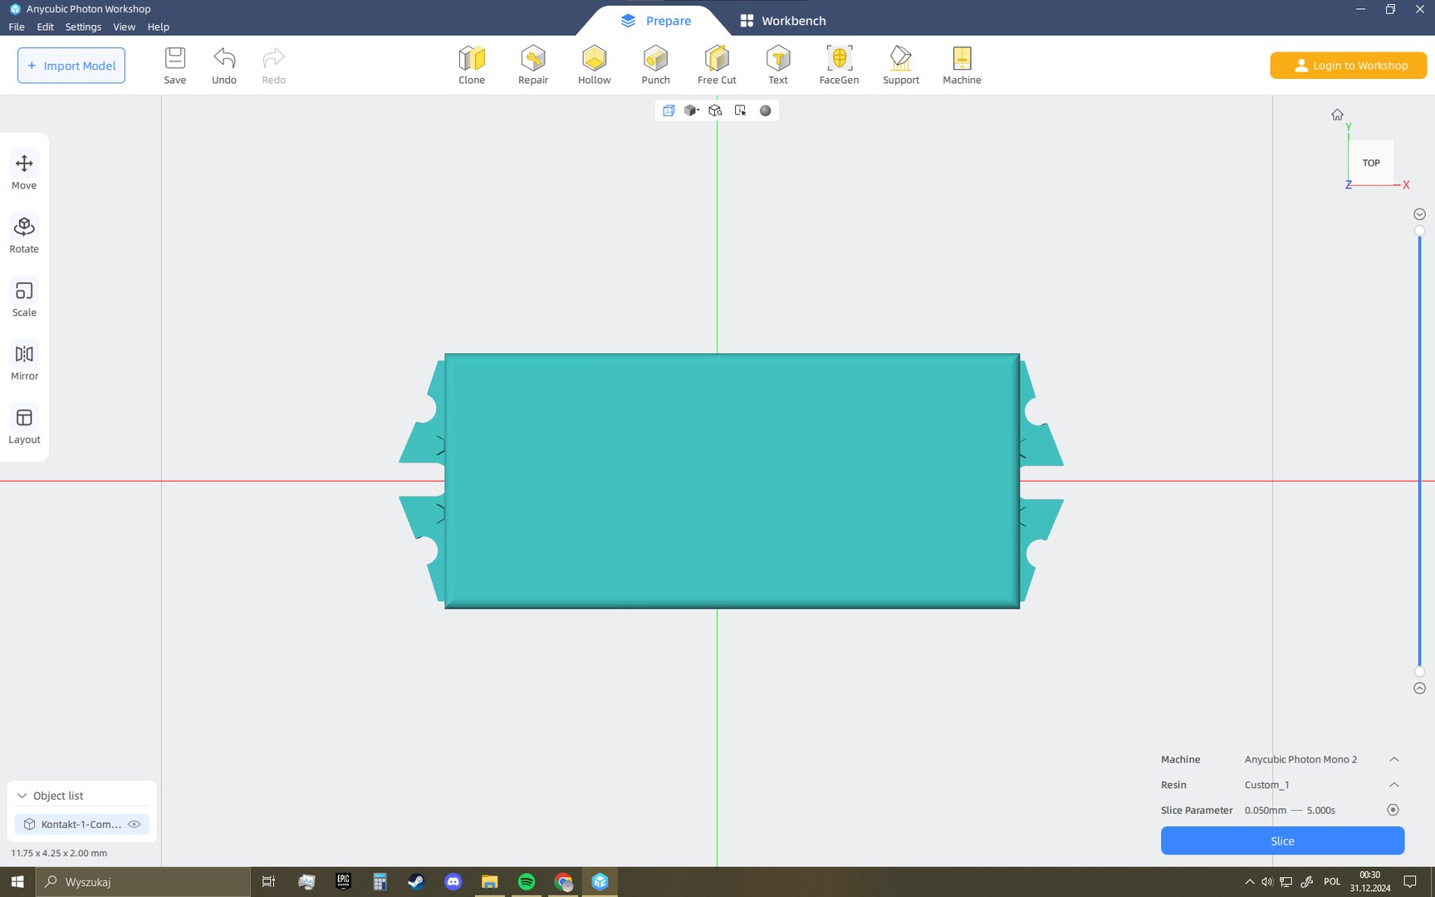The image size is (1435, 897).
Task: Open the Settings menu
Action: coord(83,27)
